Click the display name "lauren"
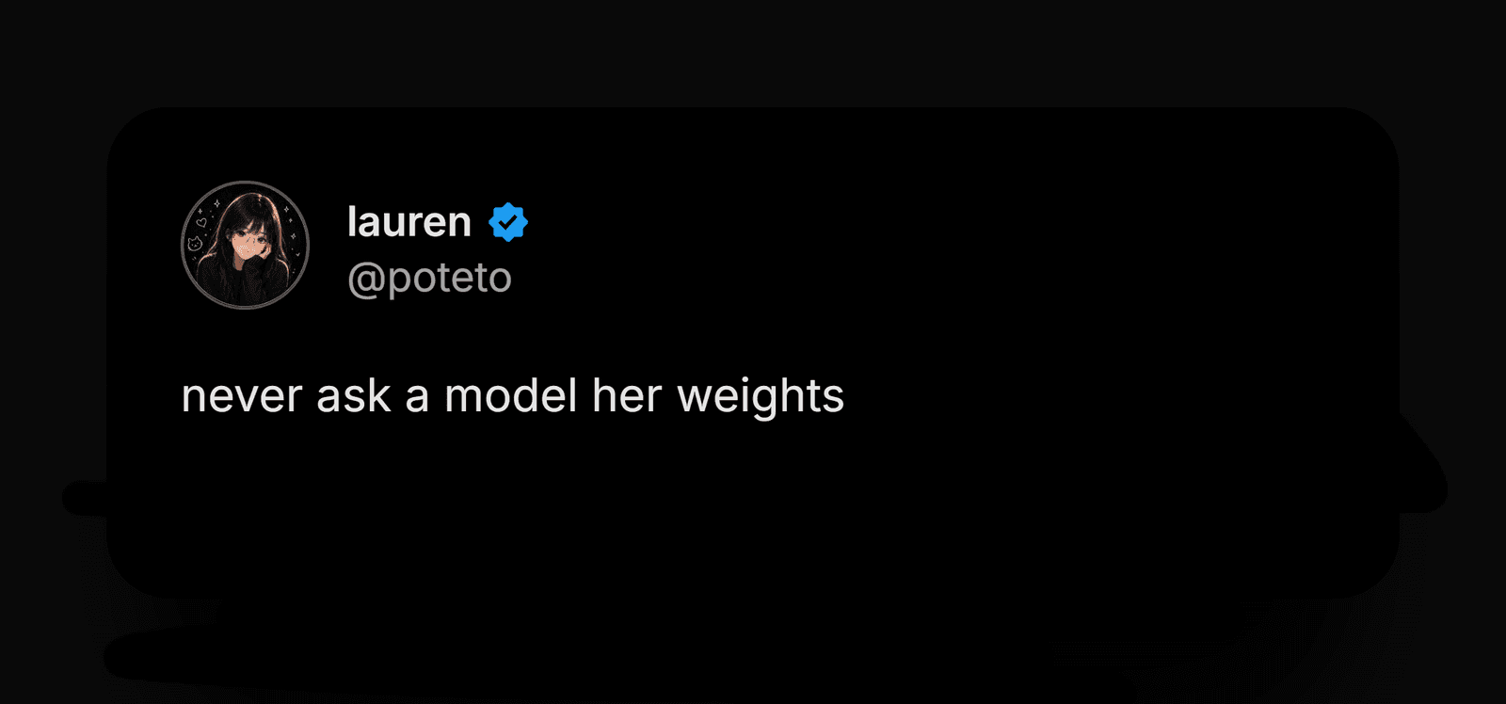This screenshot has width=1506, height=704. [409, 222]
